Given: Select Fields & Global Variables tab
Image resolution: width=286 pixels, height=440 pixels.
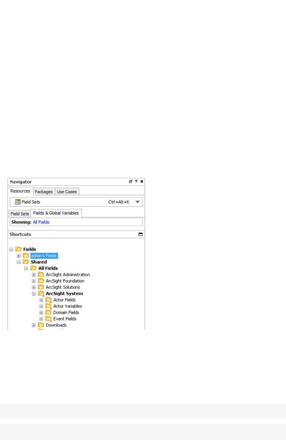Looking at the screenshot, I should tap(56, 213).
